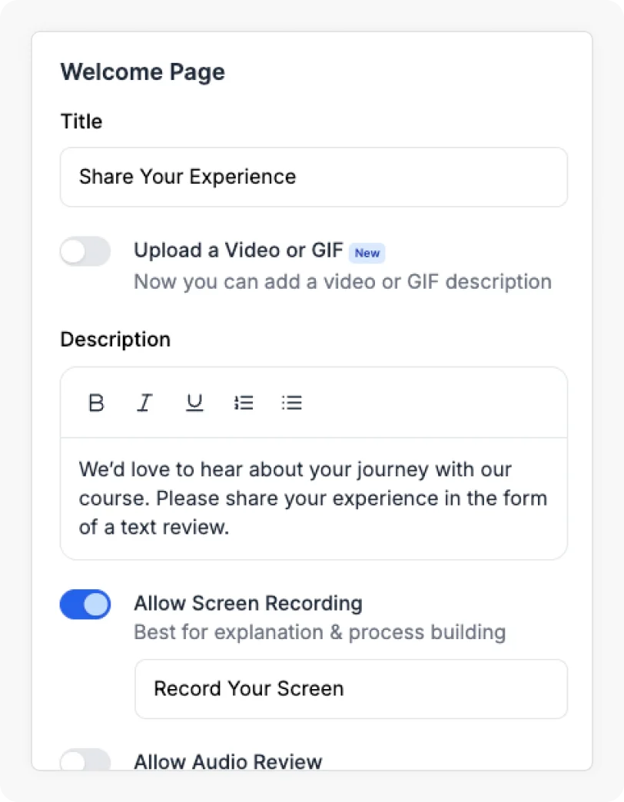Insert a numbered list in the description

(244, 402)
